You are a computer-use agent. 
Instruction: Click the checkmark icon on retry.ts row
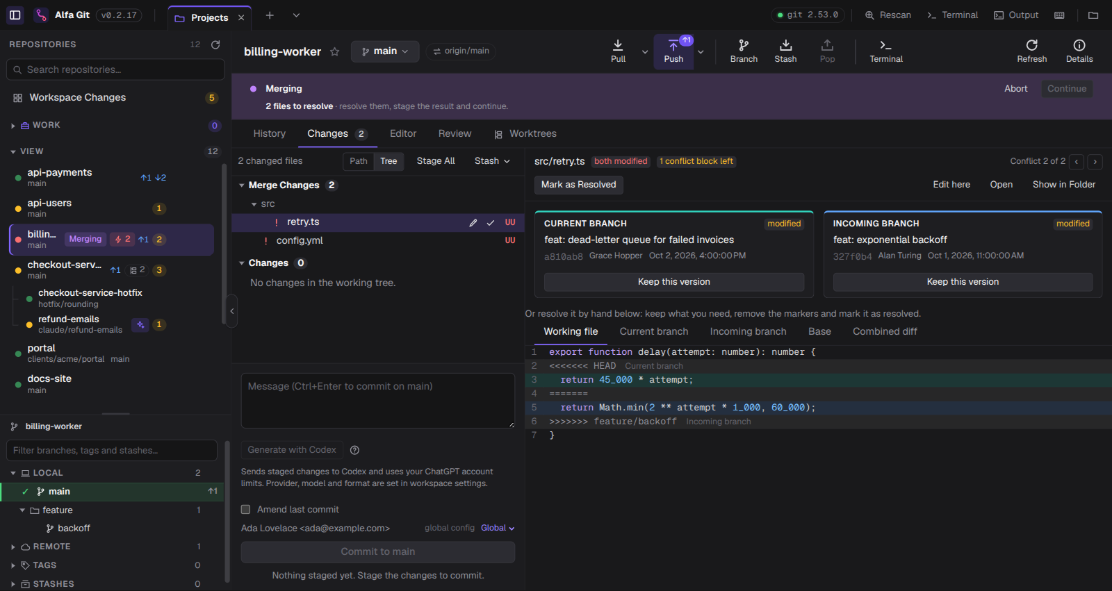(x=491, y=223)
